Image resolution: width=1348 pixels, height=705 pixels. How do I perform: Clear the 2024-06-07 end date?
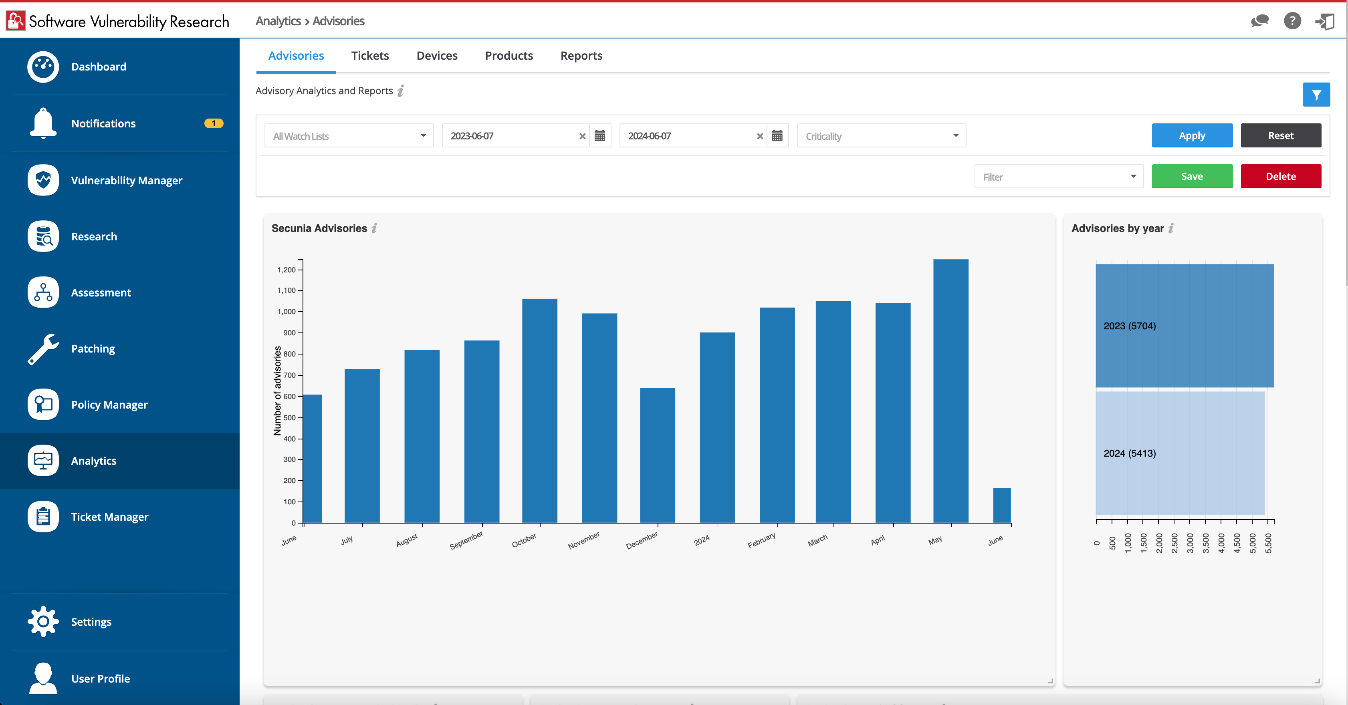pos(760,136)
